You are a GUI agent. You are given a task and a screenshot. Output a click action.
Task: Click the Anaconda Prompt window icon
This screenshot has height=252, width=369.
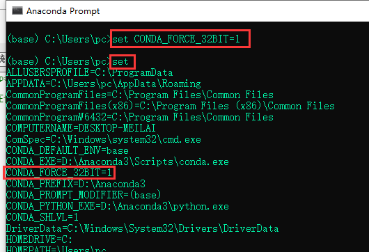(x=17, y=11)
